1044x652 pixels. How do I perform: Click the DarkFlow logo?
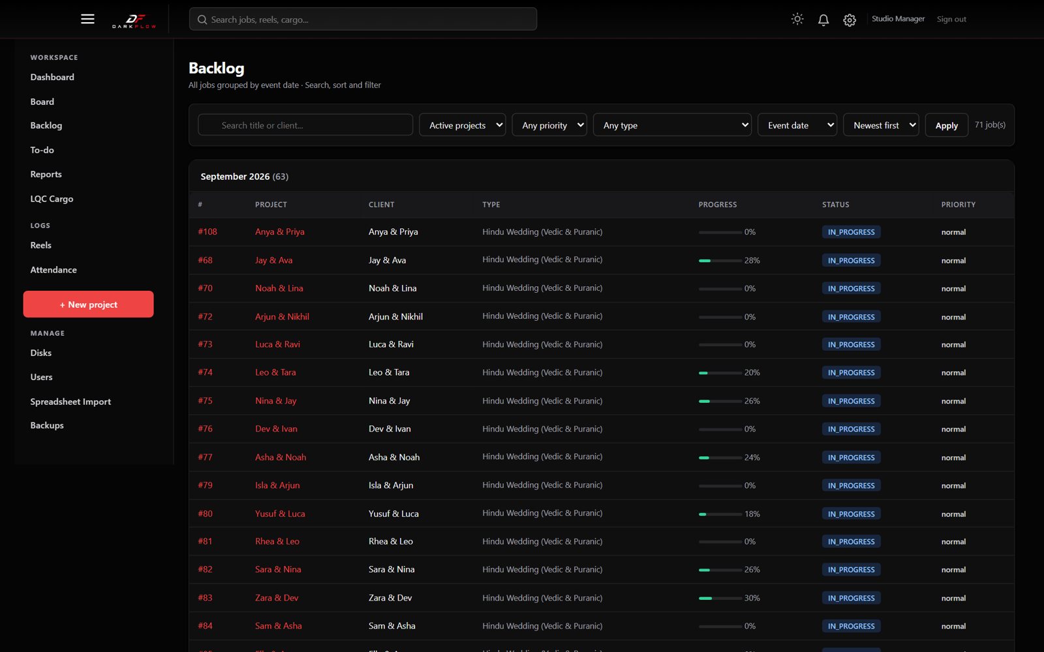(x=134, y=20)
